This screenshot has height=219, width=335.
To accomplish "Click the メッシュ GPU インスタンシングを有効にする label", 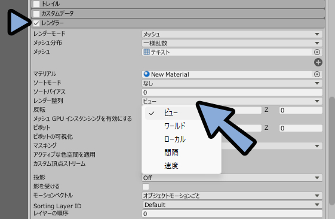I will point(82,118).
